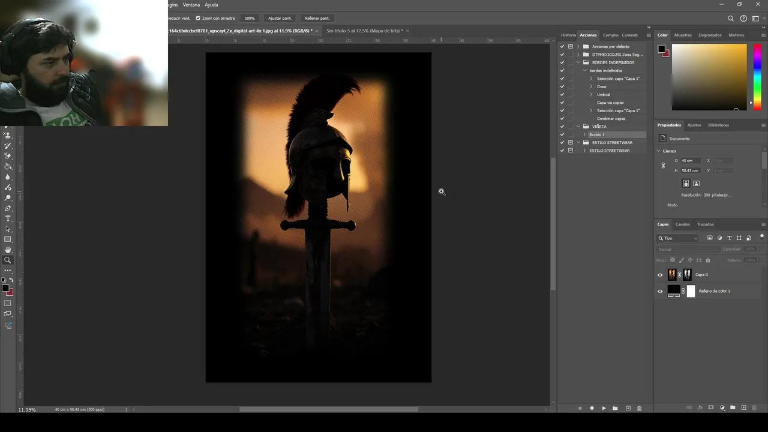The height and width of the screenshot is (432, 768).
Task: Select the Pen tool
Action: point(8,208)
